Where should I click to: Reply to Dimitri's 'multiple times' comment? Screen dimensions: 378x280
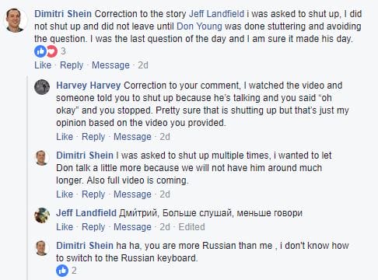pyautogui.click(x=93, y=194)
